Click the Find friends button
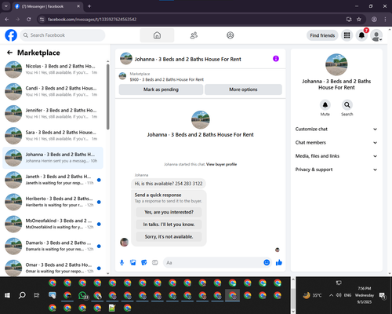The width and height of the screenshot is (392, 314). pos(322,35)
